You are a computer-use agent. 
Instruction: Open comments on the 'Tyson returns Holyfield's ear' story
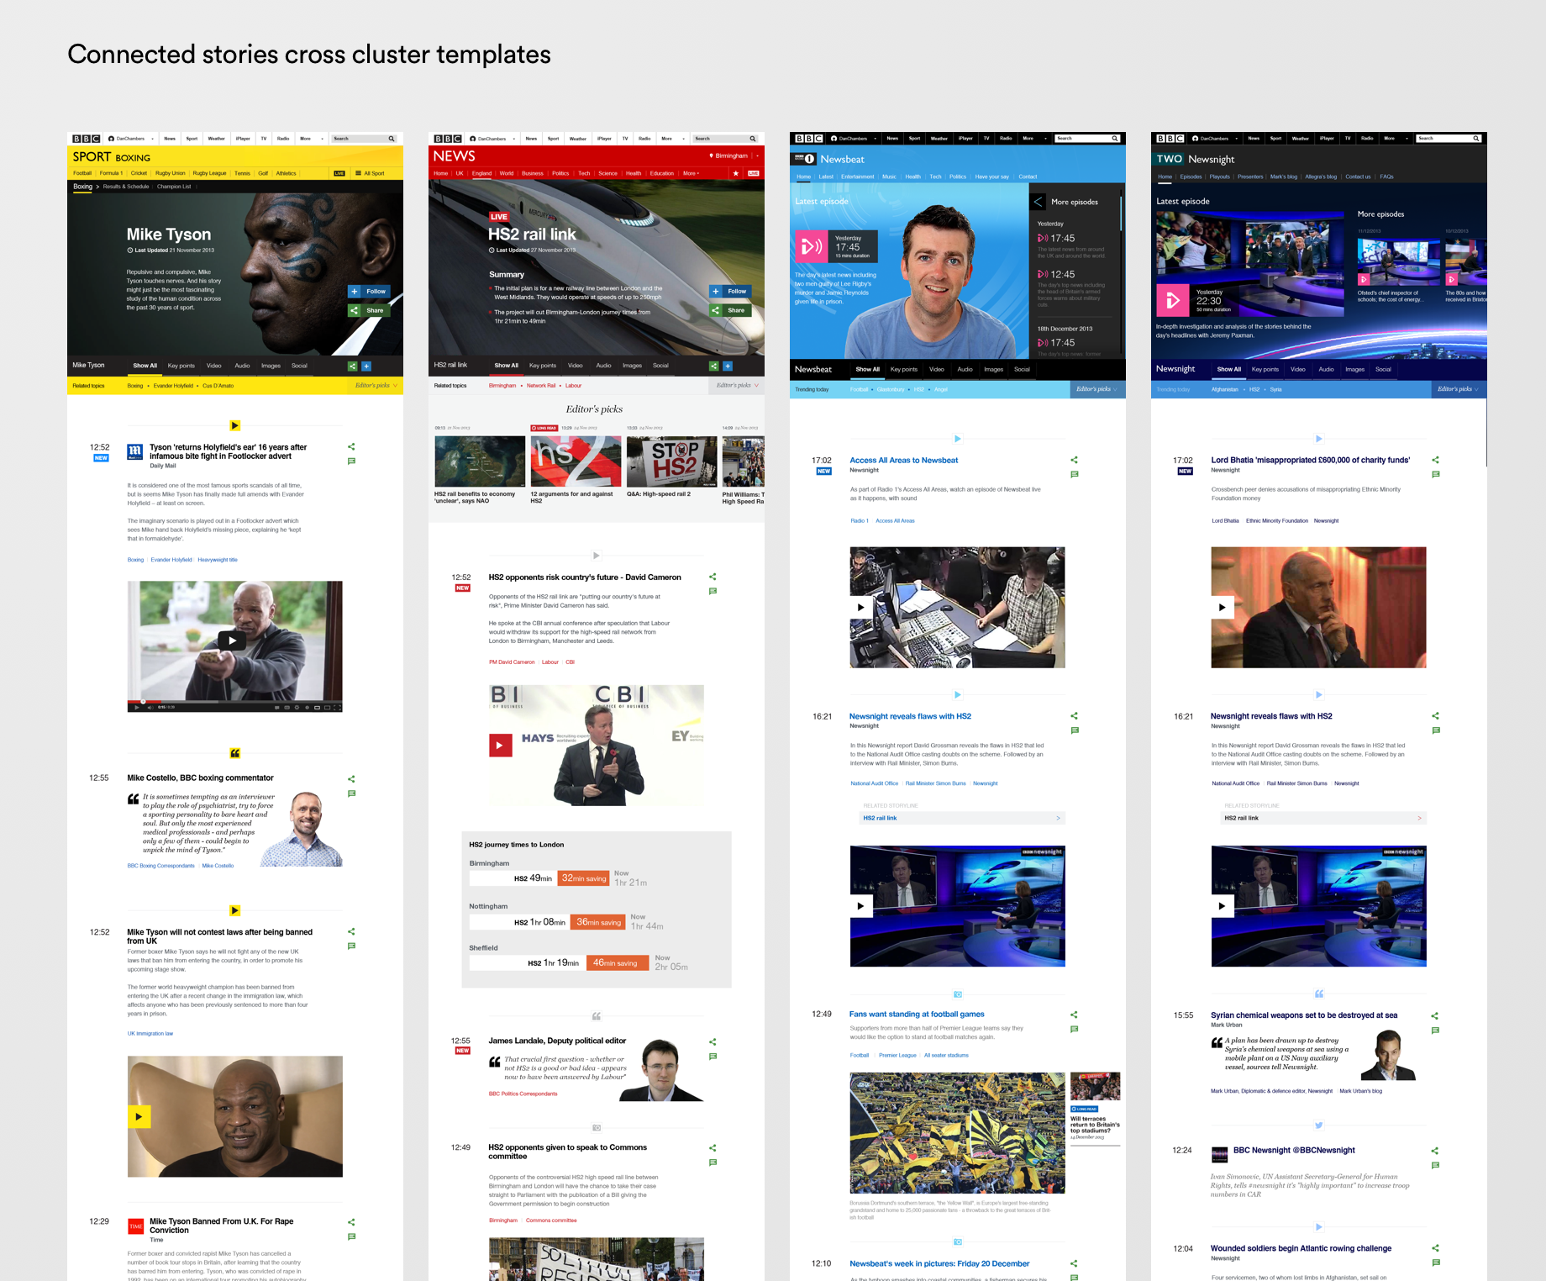[x=351, y=461]
